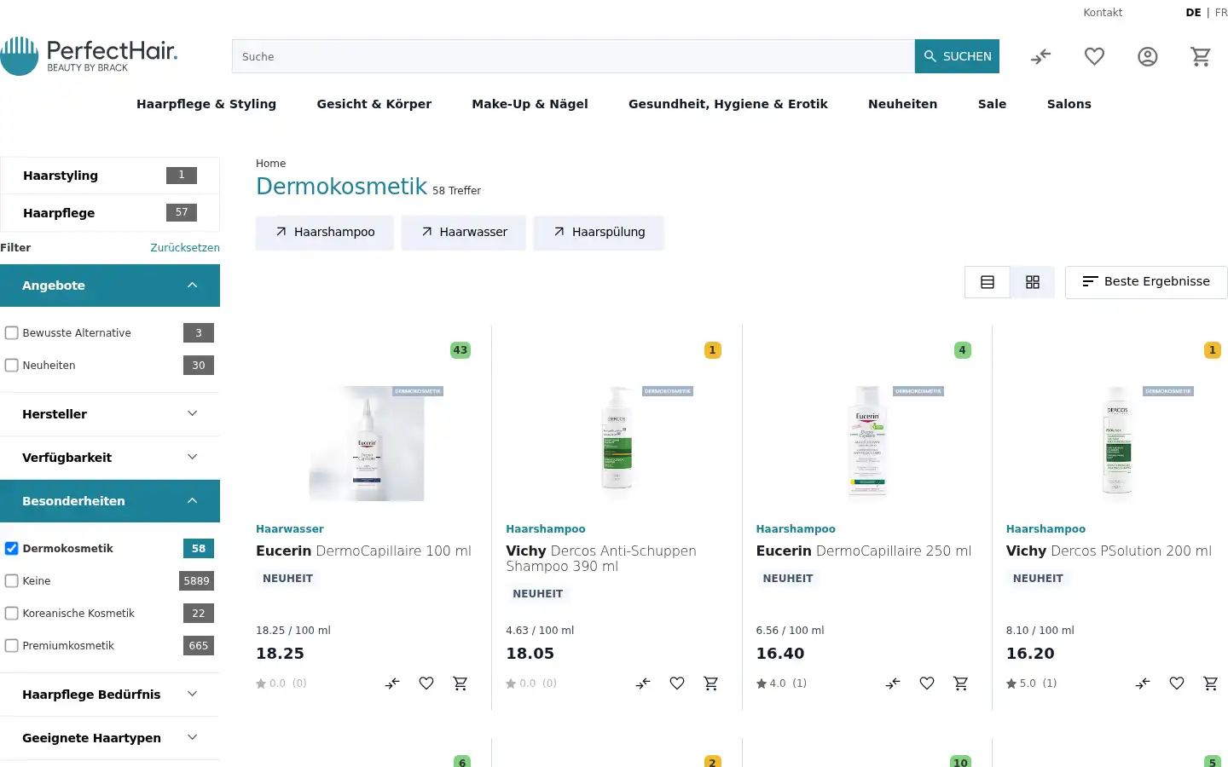This screenshot has height=767, width=1228.
Task: Open the Haarwasser category shortcut
Action: point(464,232)
